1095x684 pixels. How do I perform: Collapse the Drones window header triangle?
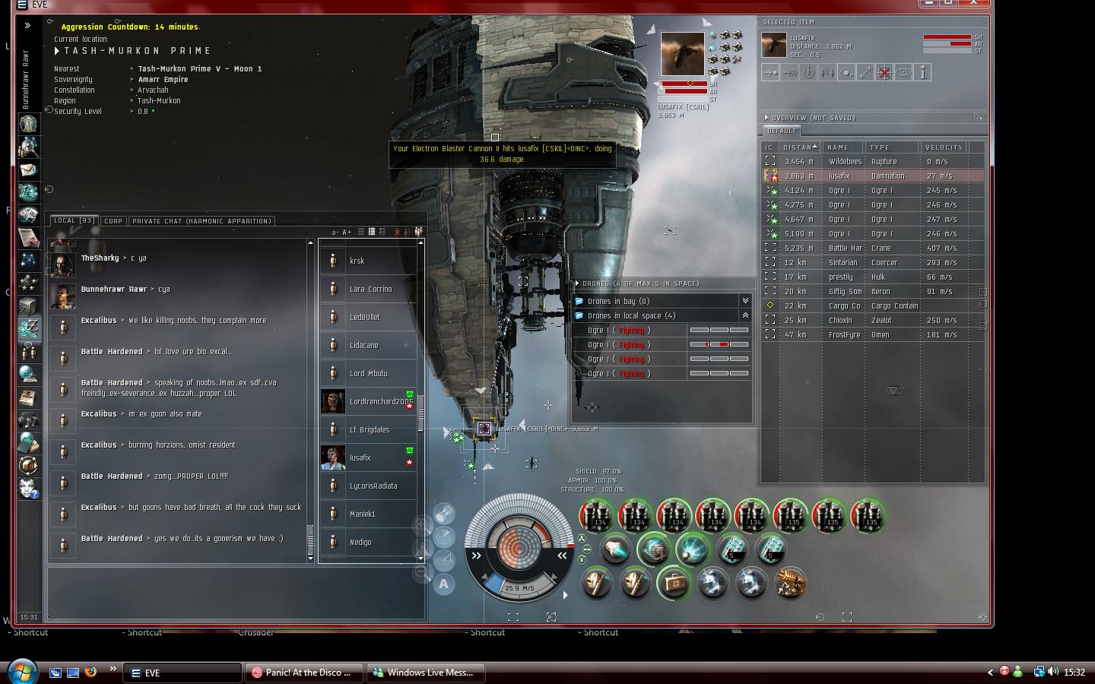[578, 283]
